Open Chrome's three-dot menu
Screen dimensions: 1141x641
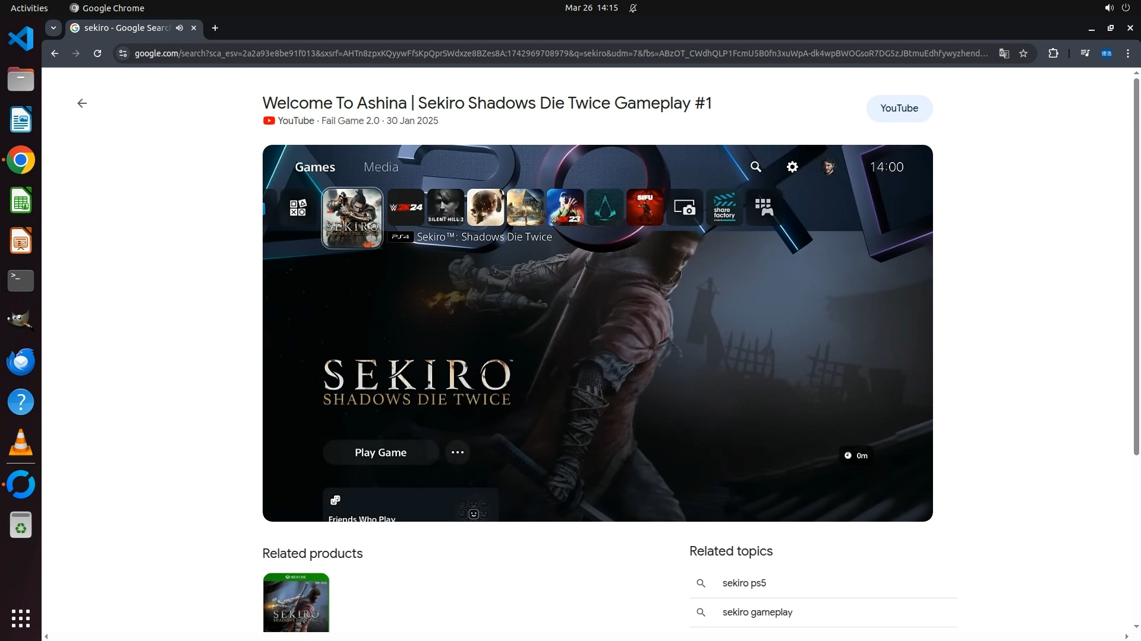(x=1127, y=53)
